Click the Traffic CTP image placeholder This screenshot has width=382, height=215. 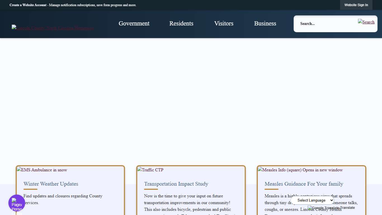coord(150,170)
